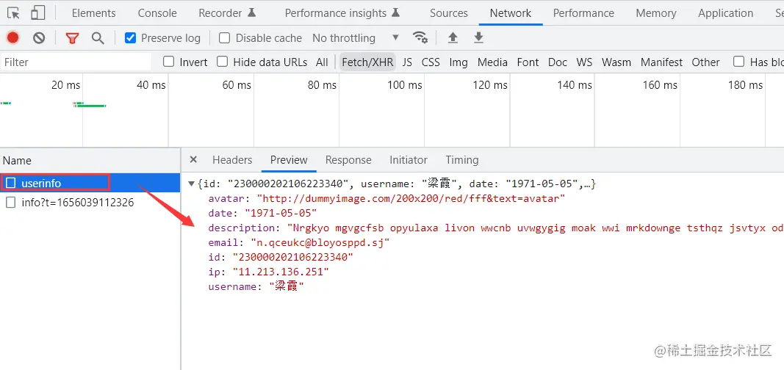Open the Timing tab
This screenshot has height=370, width=784.
tap(462, 160)
